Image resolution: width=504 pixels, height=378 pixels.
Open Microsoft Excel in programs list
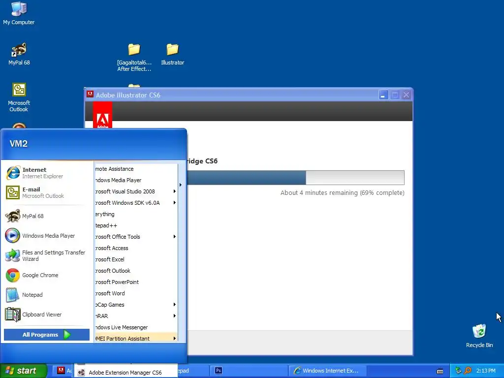click(x=136, y=259)
